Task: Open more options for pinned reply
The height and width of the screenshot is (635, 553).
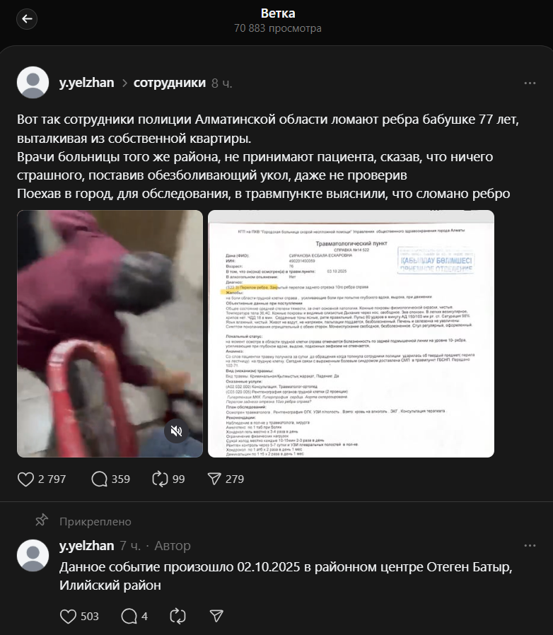Action: (x=530, y=546)
